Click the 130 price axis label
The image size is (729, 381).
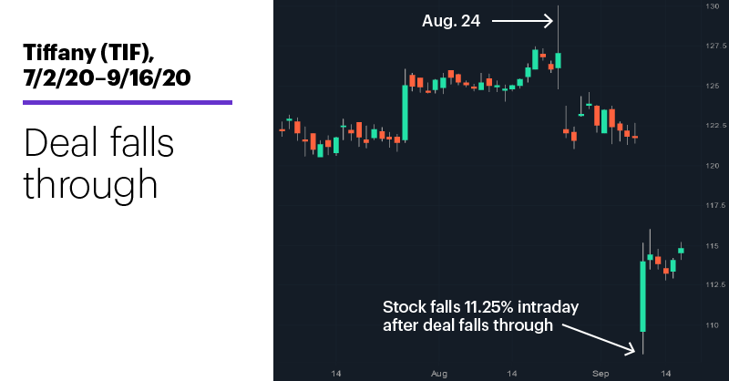pyautogui.click(x=713, y=6)
